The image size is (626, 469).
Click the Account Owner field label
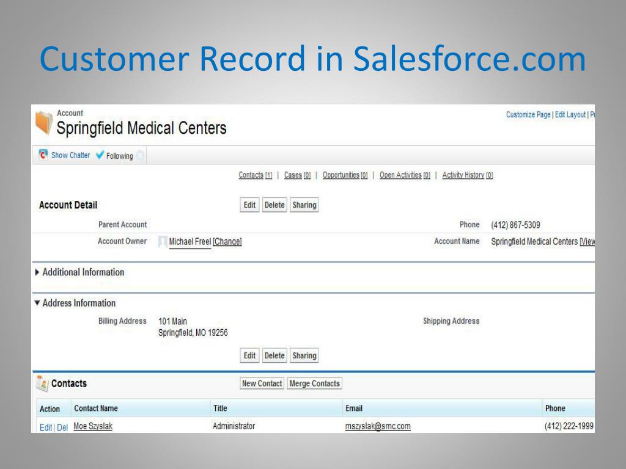(x=122, y=241)
